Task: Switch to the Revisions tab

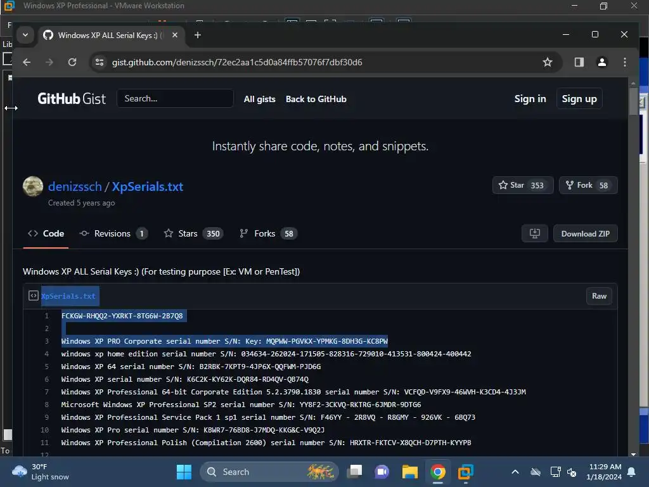Action: pyautogui.click(x=113, y=233)
